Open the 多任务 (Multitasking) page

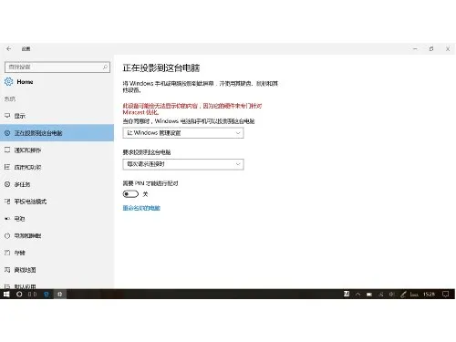57,184
